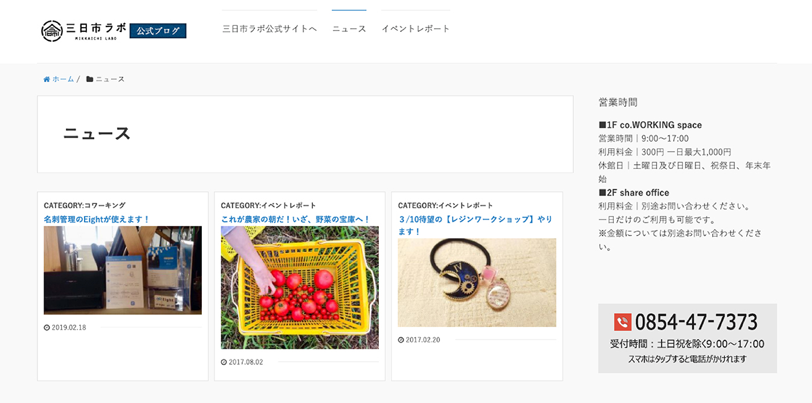Go to ホーム breadcrumb link
Image resolution: width=812 pixels, height=403 pixels.
coord(63,79)
